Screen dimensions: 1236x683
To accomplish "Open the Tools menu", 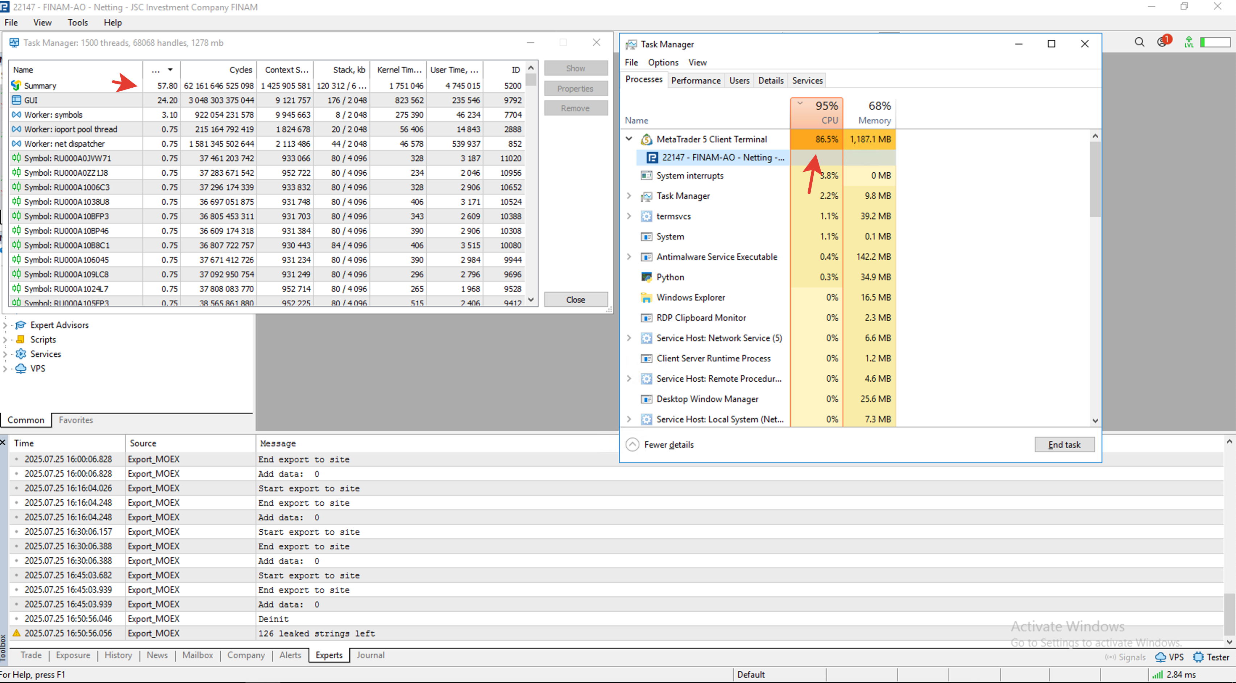I will click(77, 22).
